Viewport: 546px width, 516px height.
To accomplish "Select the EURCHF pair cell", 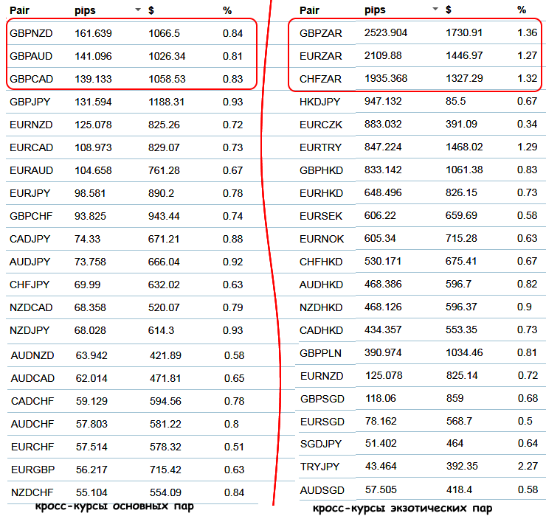I will pyautogui.click(x=32, y=447).
